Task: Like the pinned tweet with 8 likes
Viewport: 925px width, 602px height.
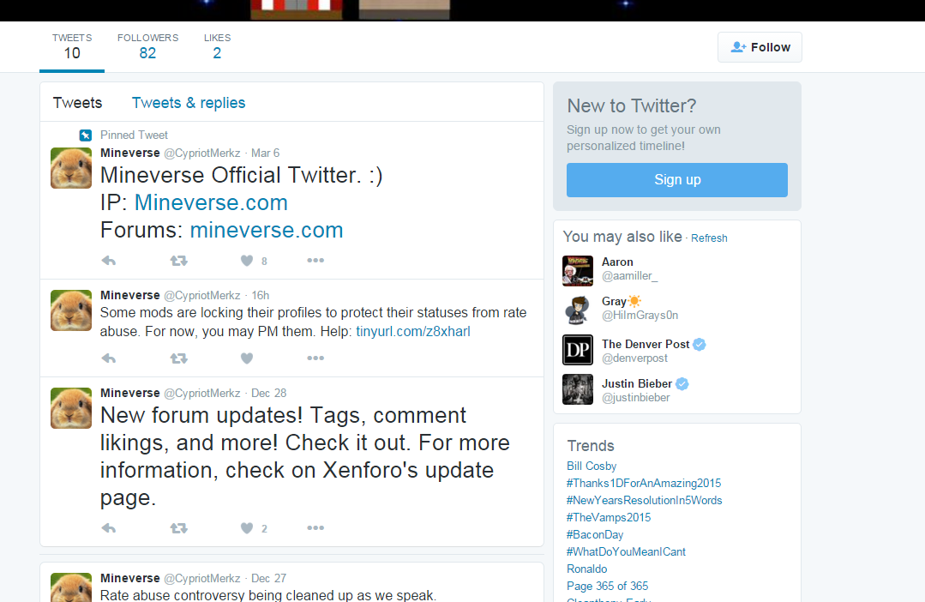Action: tap(247, 261)
